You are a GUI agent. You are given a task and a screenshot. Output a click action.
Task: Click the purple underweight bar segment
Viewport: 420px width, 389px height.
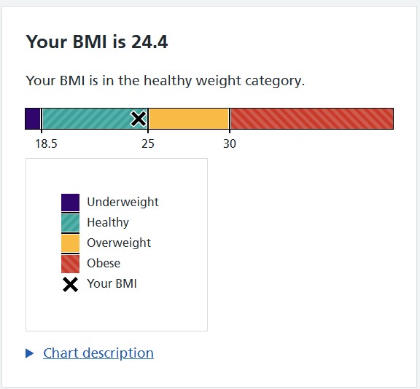click(32, 119)
